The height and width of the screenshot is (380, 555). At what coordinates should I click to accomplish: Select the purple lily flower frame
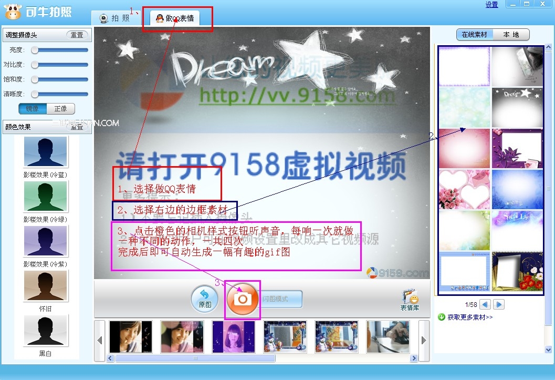click(517, 148)
